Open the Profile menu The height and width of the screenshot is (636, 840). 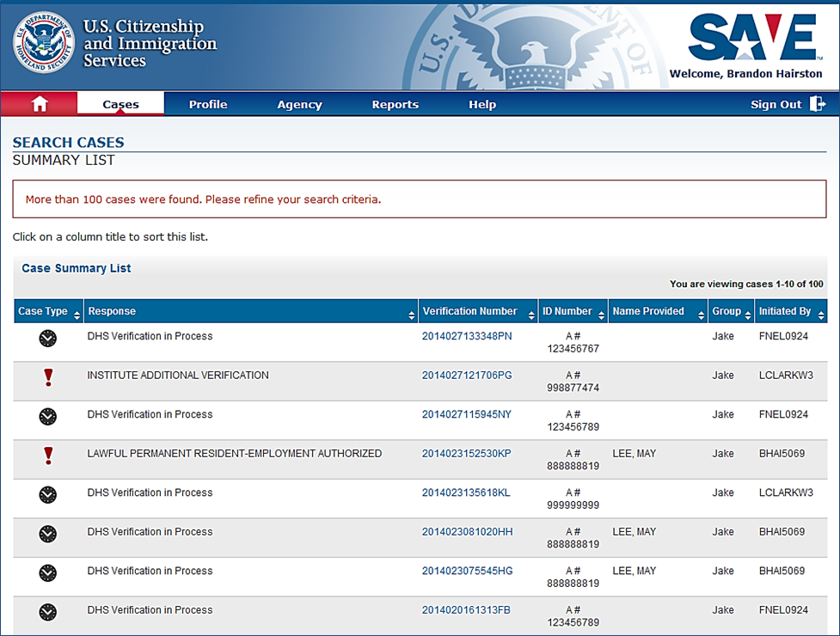208,104
